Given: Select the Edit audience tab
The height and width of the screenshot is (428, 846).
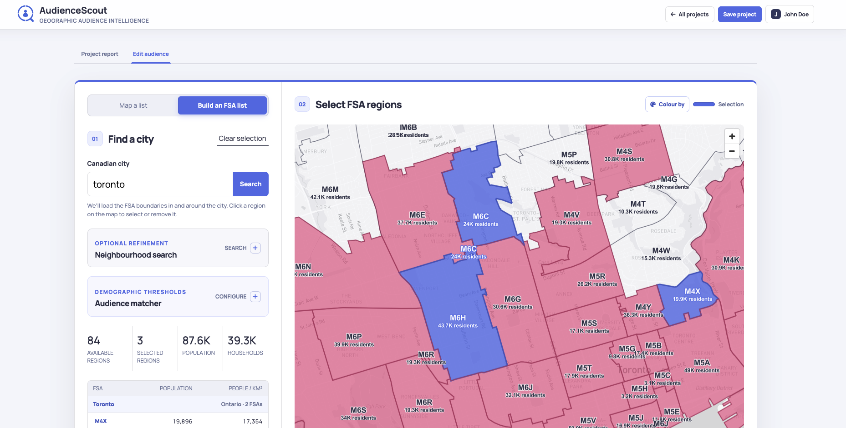Looking at the screenshot, I should tap(151, 54).
